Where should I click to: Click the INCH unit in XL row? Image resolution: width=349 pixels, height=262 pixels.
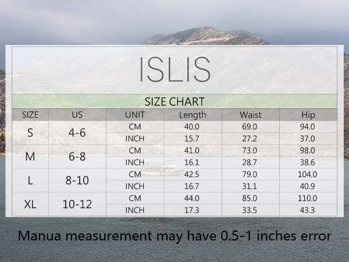point(135,210)
